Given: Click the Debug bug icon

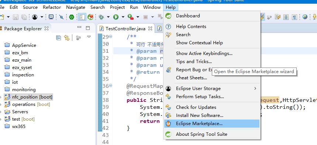Looking at the screenshot, I should point(101,17).
